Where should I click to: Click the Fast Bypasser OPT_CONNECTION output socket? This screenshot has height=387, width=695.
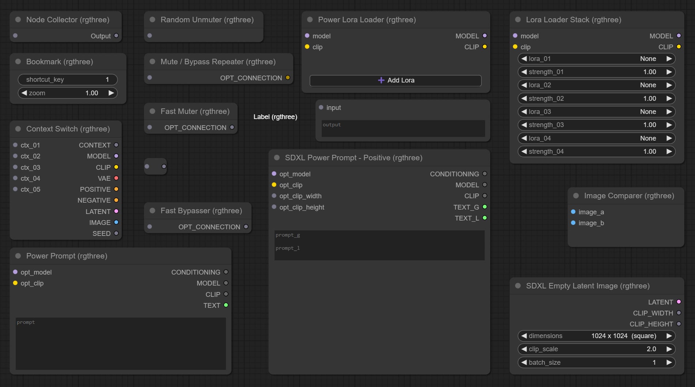[246, 227]
